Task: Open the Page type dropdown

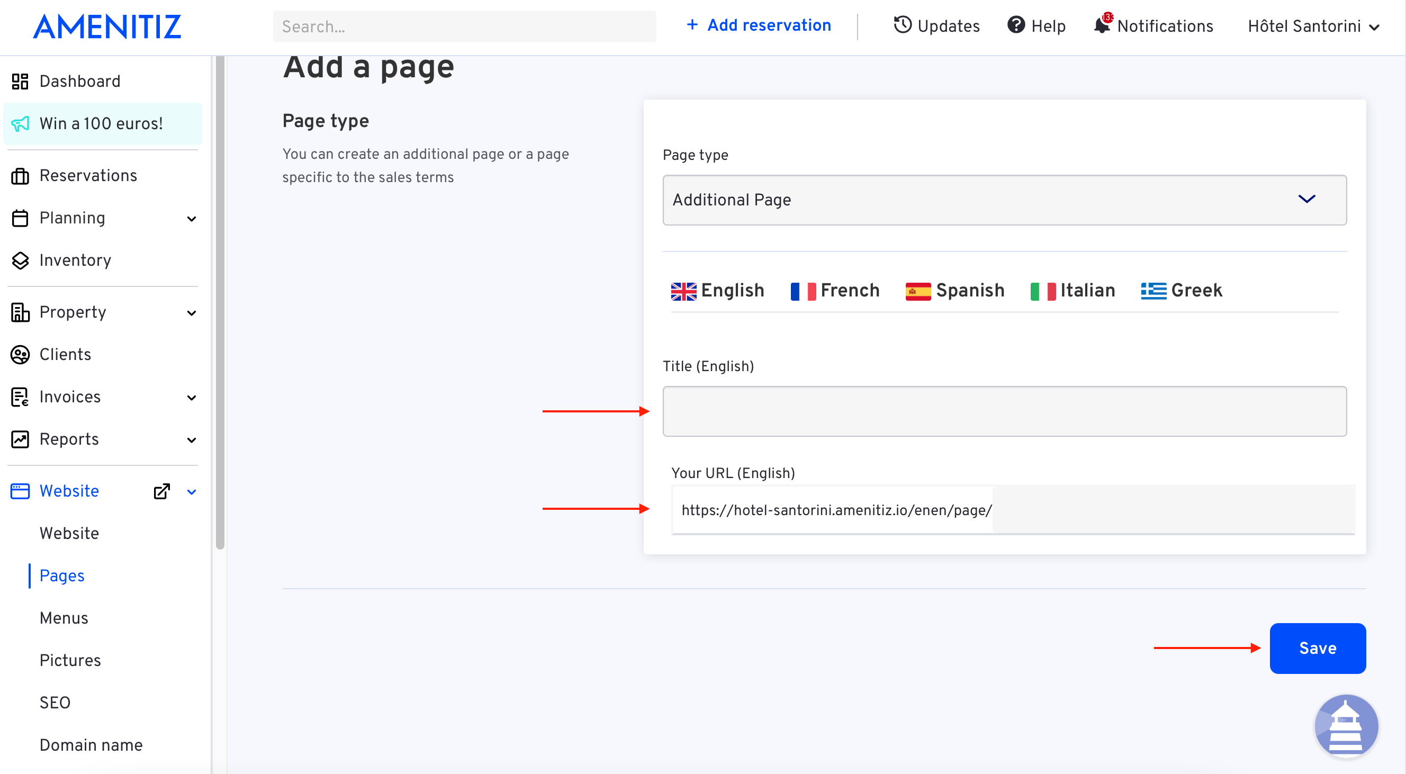Action: (1004, 200)
